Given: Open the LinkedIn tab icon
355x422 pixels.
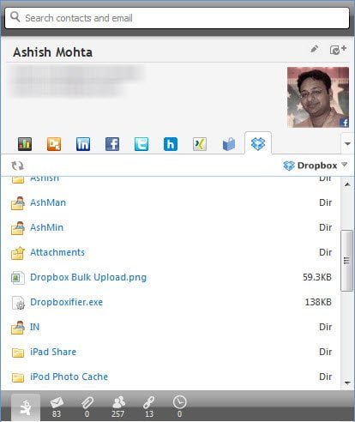Looking at the screenshot, I should pyautogui.click(x=83, y=144).
